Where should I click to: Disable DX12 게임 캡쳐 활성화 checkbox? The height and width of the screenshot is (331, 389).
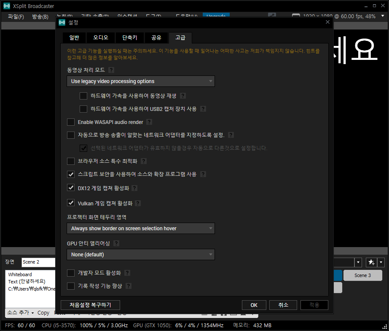pyautogui.click(x=71, y=188)
